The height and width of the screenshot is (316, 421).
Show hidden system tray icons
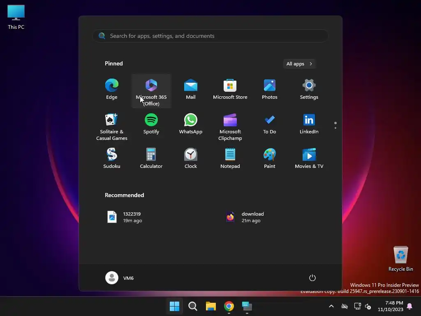(331, 306)
